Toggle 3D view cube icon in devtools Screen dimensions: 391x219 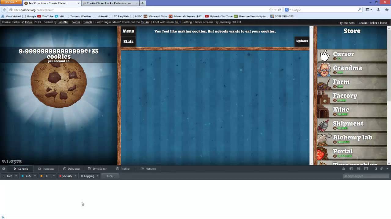[x=351, y=169]
